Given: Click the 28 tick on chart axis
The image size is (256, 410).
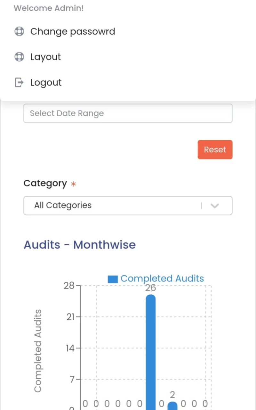Looking at the screenshot, I should pos(69,285).
